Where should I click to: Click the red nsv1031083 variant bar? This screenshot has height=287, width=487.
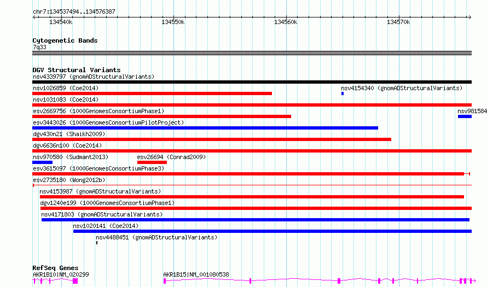click(x=252, y=105)
